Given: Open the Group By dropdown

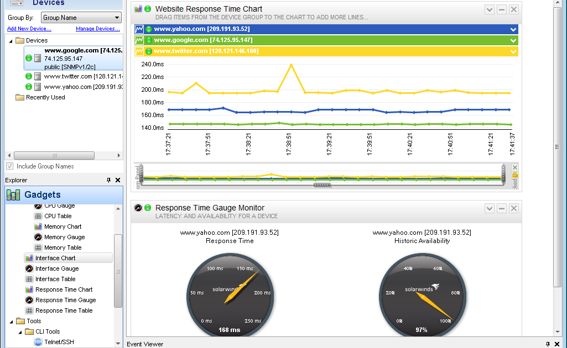Looking at the screenshot, I should (x=81, y=18).
